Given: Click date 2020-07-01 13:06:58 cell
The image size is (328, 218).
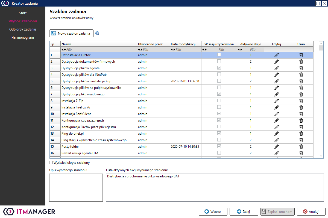Looking at the screenshot, I should [x=186, y=81].
